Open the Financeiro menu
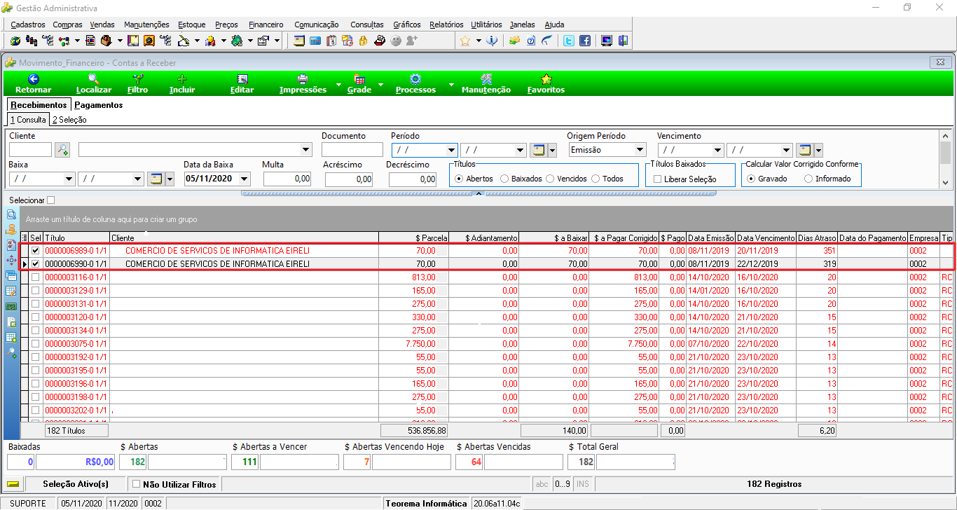Viewport: 957px width, 510px height. (x=266, y=25)
